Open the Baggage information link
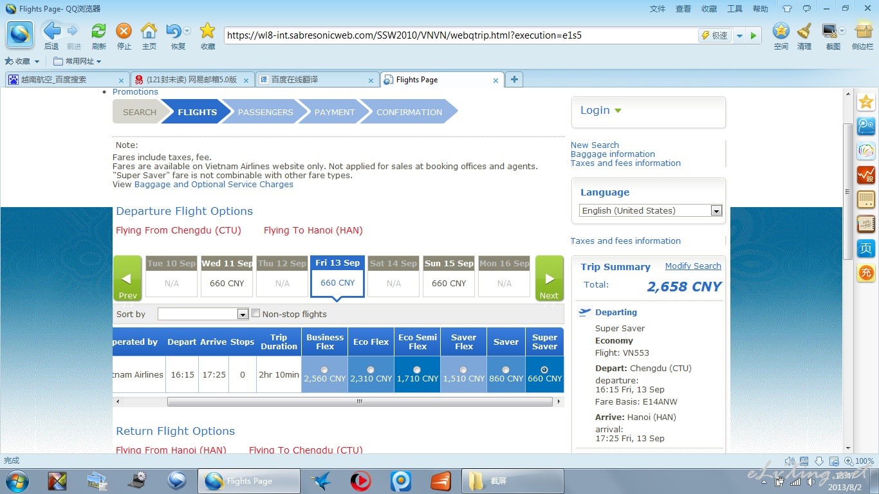The width and height of the screenshot is (879, 494). (x=613, y=154)
